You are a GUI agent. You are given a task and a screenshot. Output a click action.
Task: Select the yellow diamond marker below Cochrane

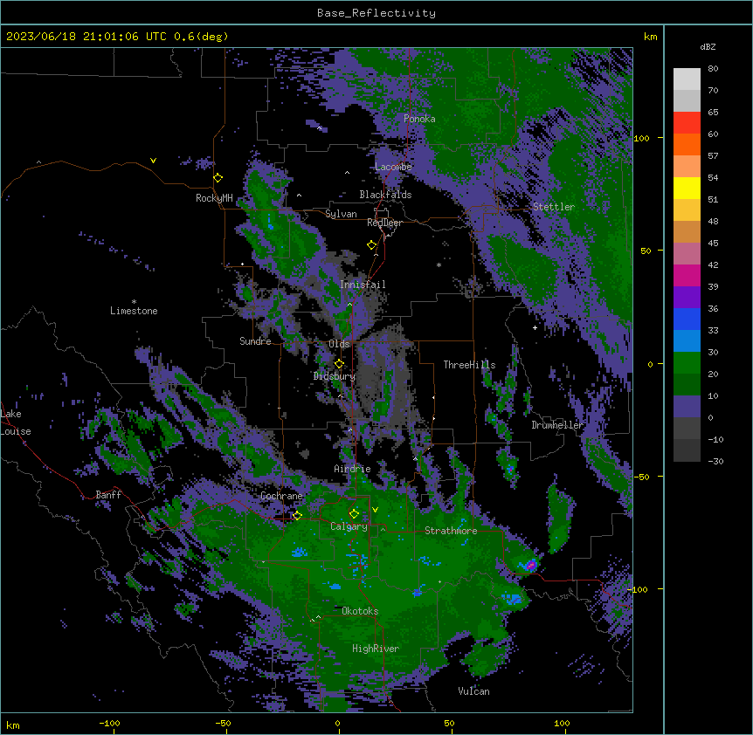pyautogui.click(x=297, y=516)
